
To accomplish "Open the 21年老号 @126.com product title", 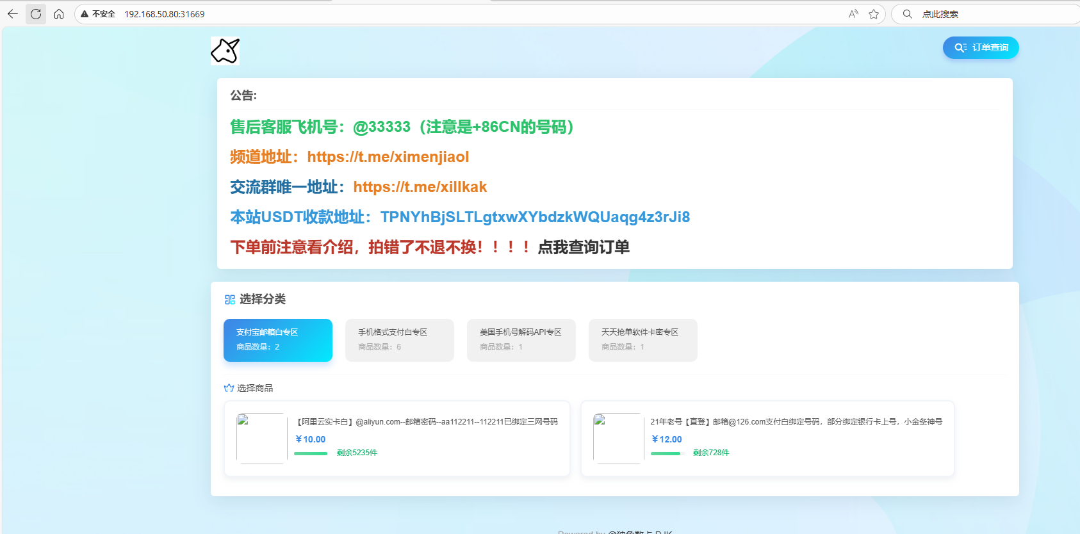I will click(x=796, y=422).
